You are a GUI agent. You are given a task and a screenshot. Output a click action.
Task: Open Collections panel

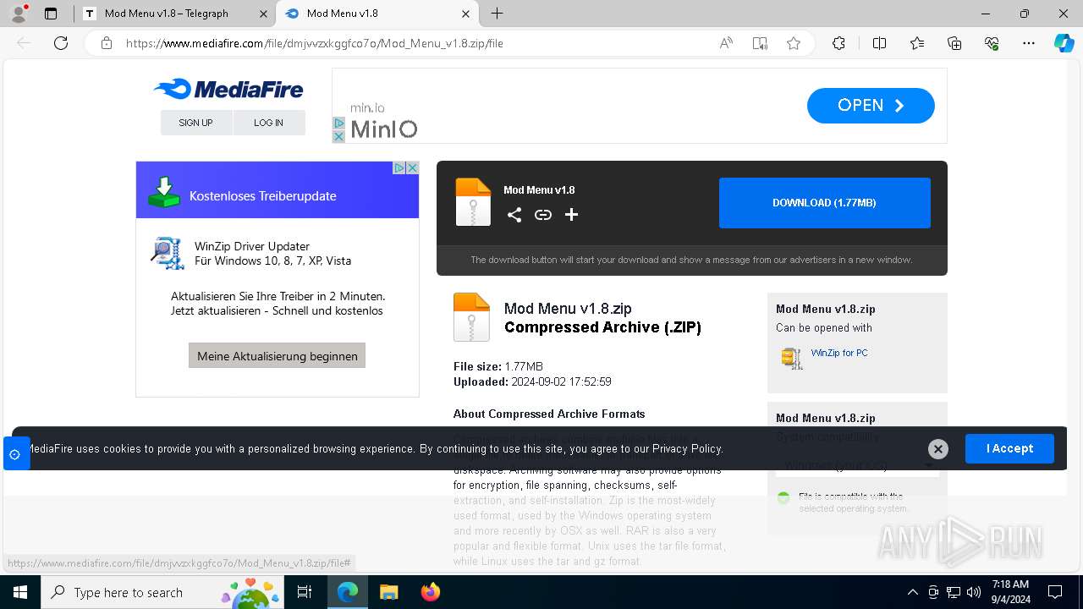954,43
